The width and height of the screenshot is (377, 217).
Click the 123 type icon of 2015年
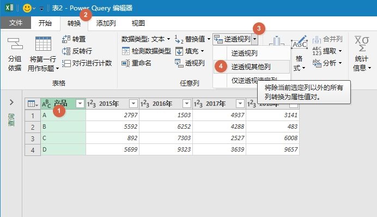coord(92,104)
